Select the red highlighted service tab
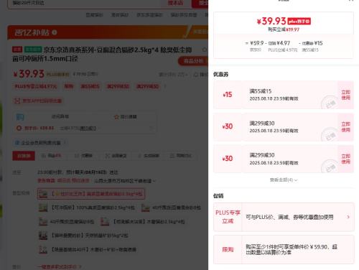Image resolution: width=359 pixels, height=270 pixels. [24, 156]
